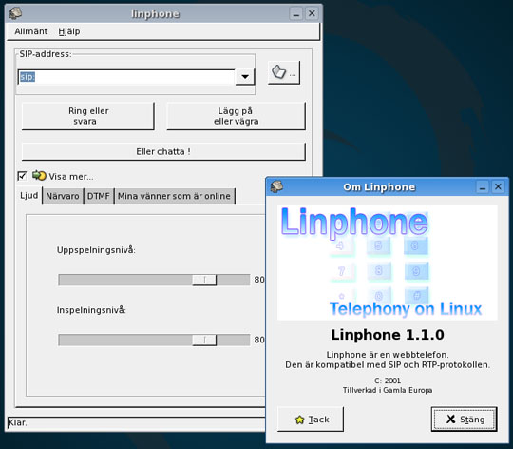Click Linphone är en webbtelefon. text
The image size is (513, 449).
pos(388,355)
